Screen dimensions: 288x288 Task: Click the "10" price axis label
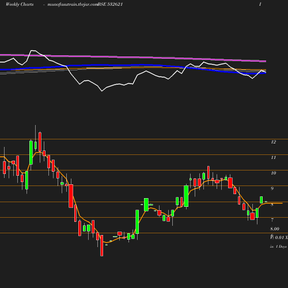274,173
